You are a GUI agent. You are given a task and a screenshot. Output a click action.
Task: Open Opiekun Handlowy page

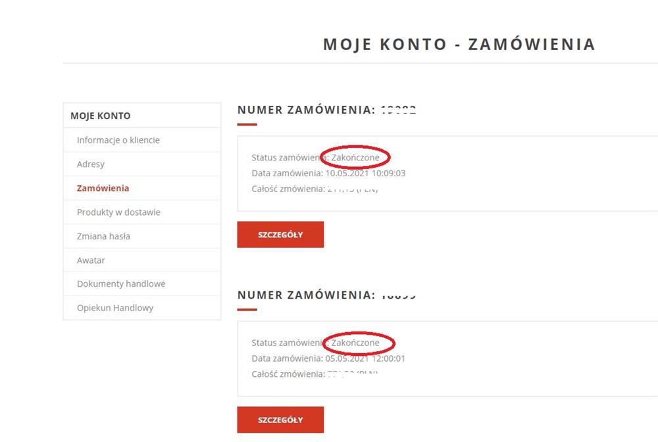click(115, 308)
